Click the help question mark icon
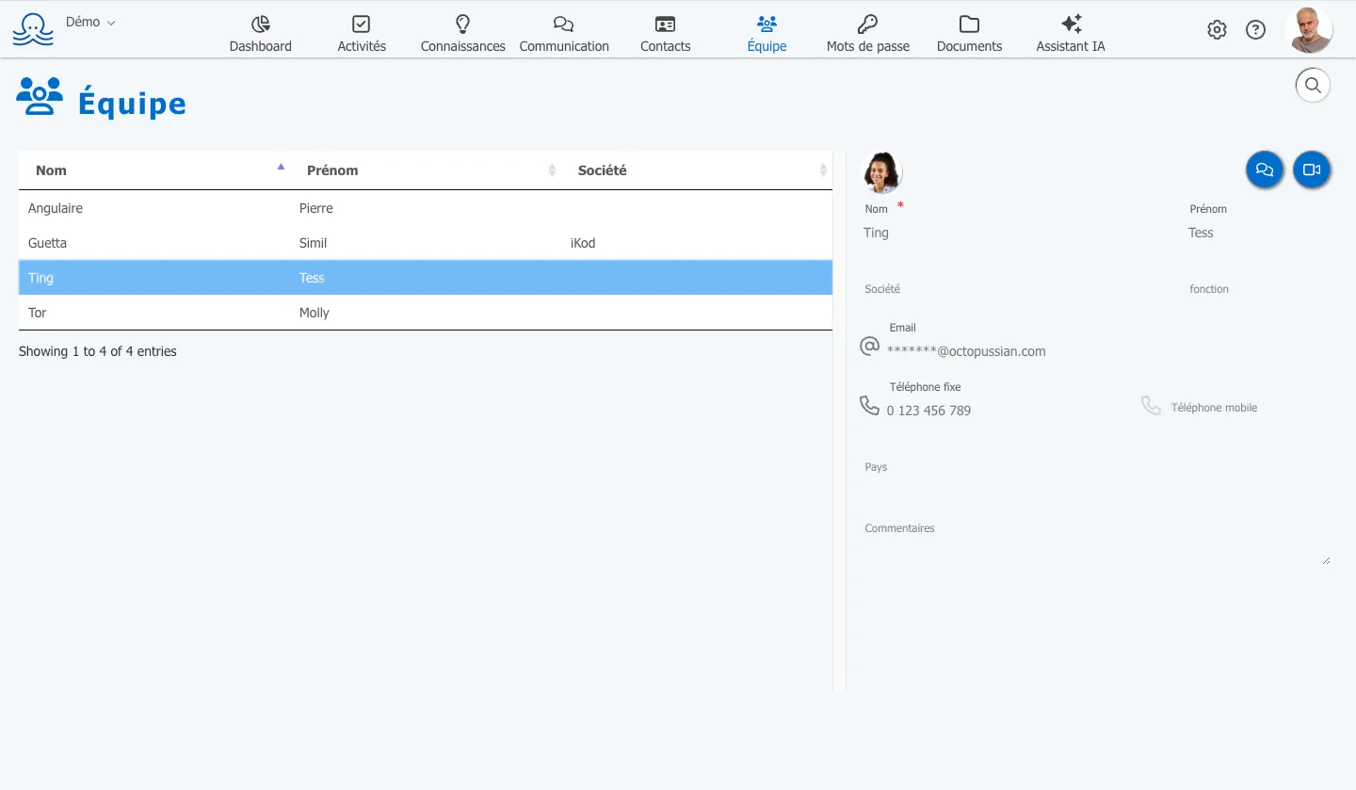Screen dimensions: 1356x790 (1255, 30)
